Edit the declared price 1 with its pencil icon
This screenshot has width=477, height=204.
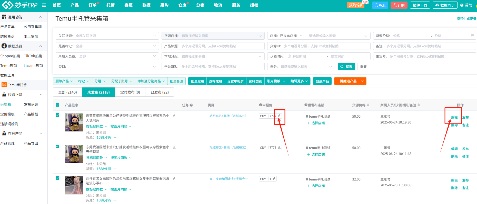pos(274,179)
